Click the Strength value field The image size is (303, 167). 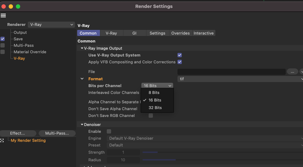[x=123, y=152]
